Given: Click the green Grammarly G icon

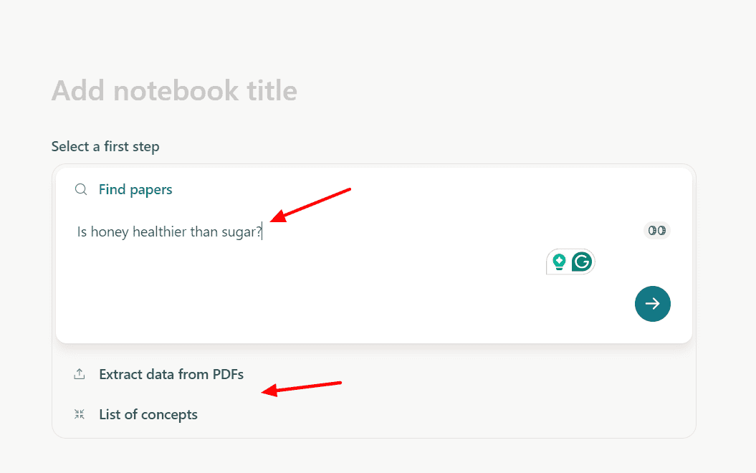Looking at the screenshot, I should (581, 262).
